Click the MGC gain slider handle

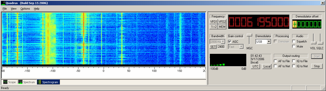pyautogui.click(x=250, y=35)
